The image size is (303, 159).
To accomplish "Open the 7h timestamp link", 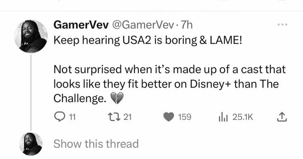I will point(187,25).
